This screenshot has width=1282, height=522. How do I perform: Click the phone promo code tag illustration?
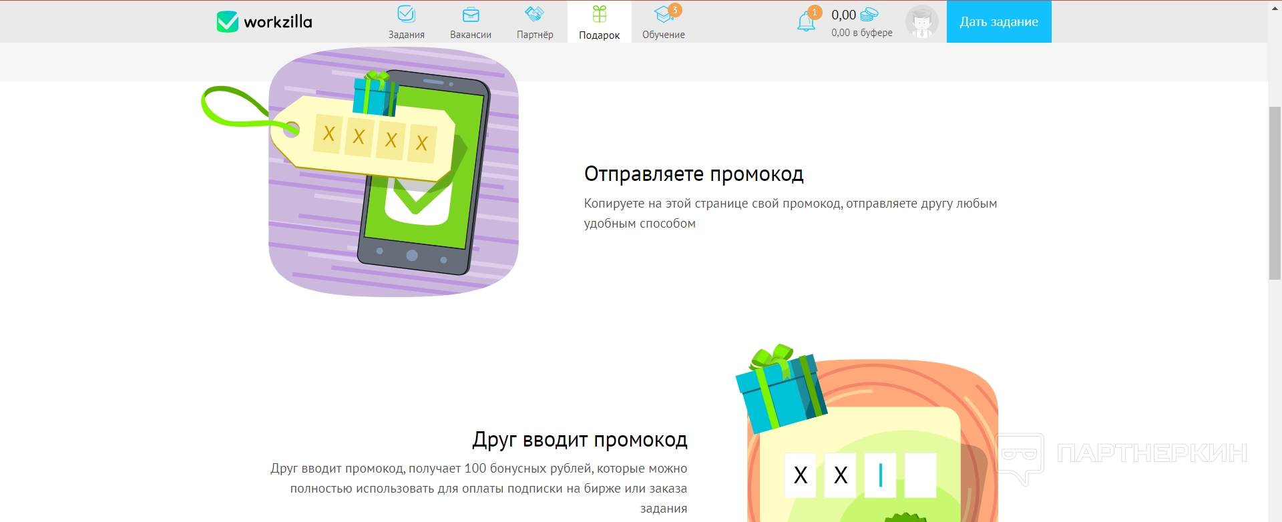pyautogui.click(x=361, y=172)
